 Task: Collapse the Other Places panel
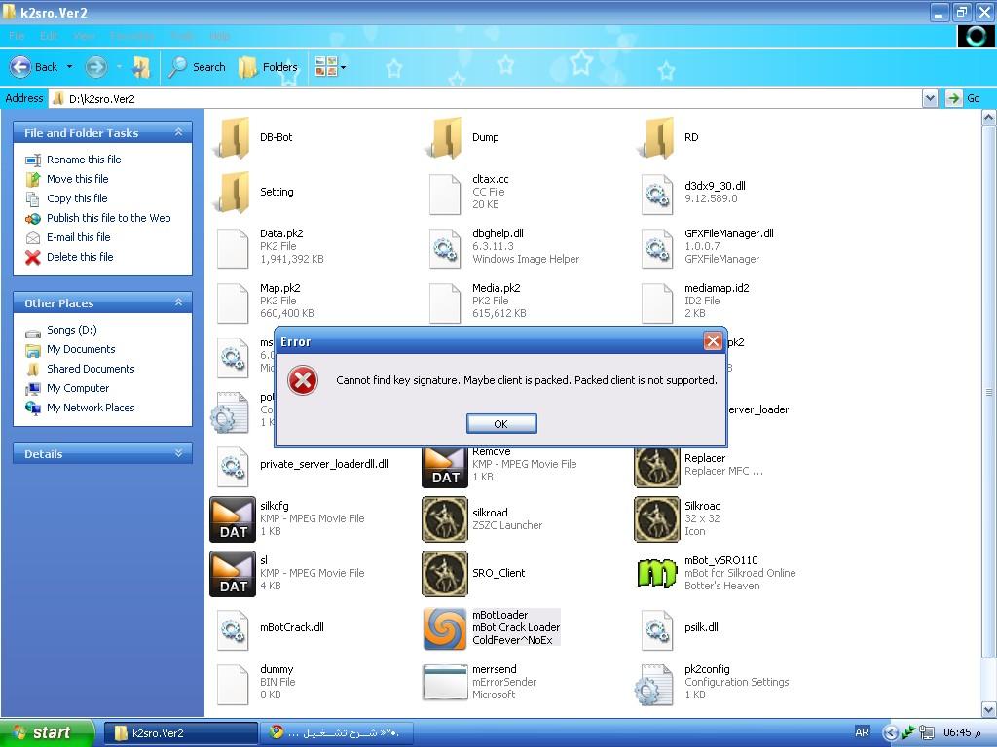[178, 302]
